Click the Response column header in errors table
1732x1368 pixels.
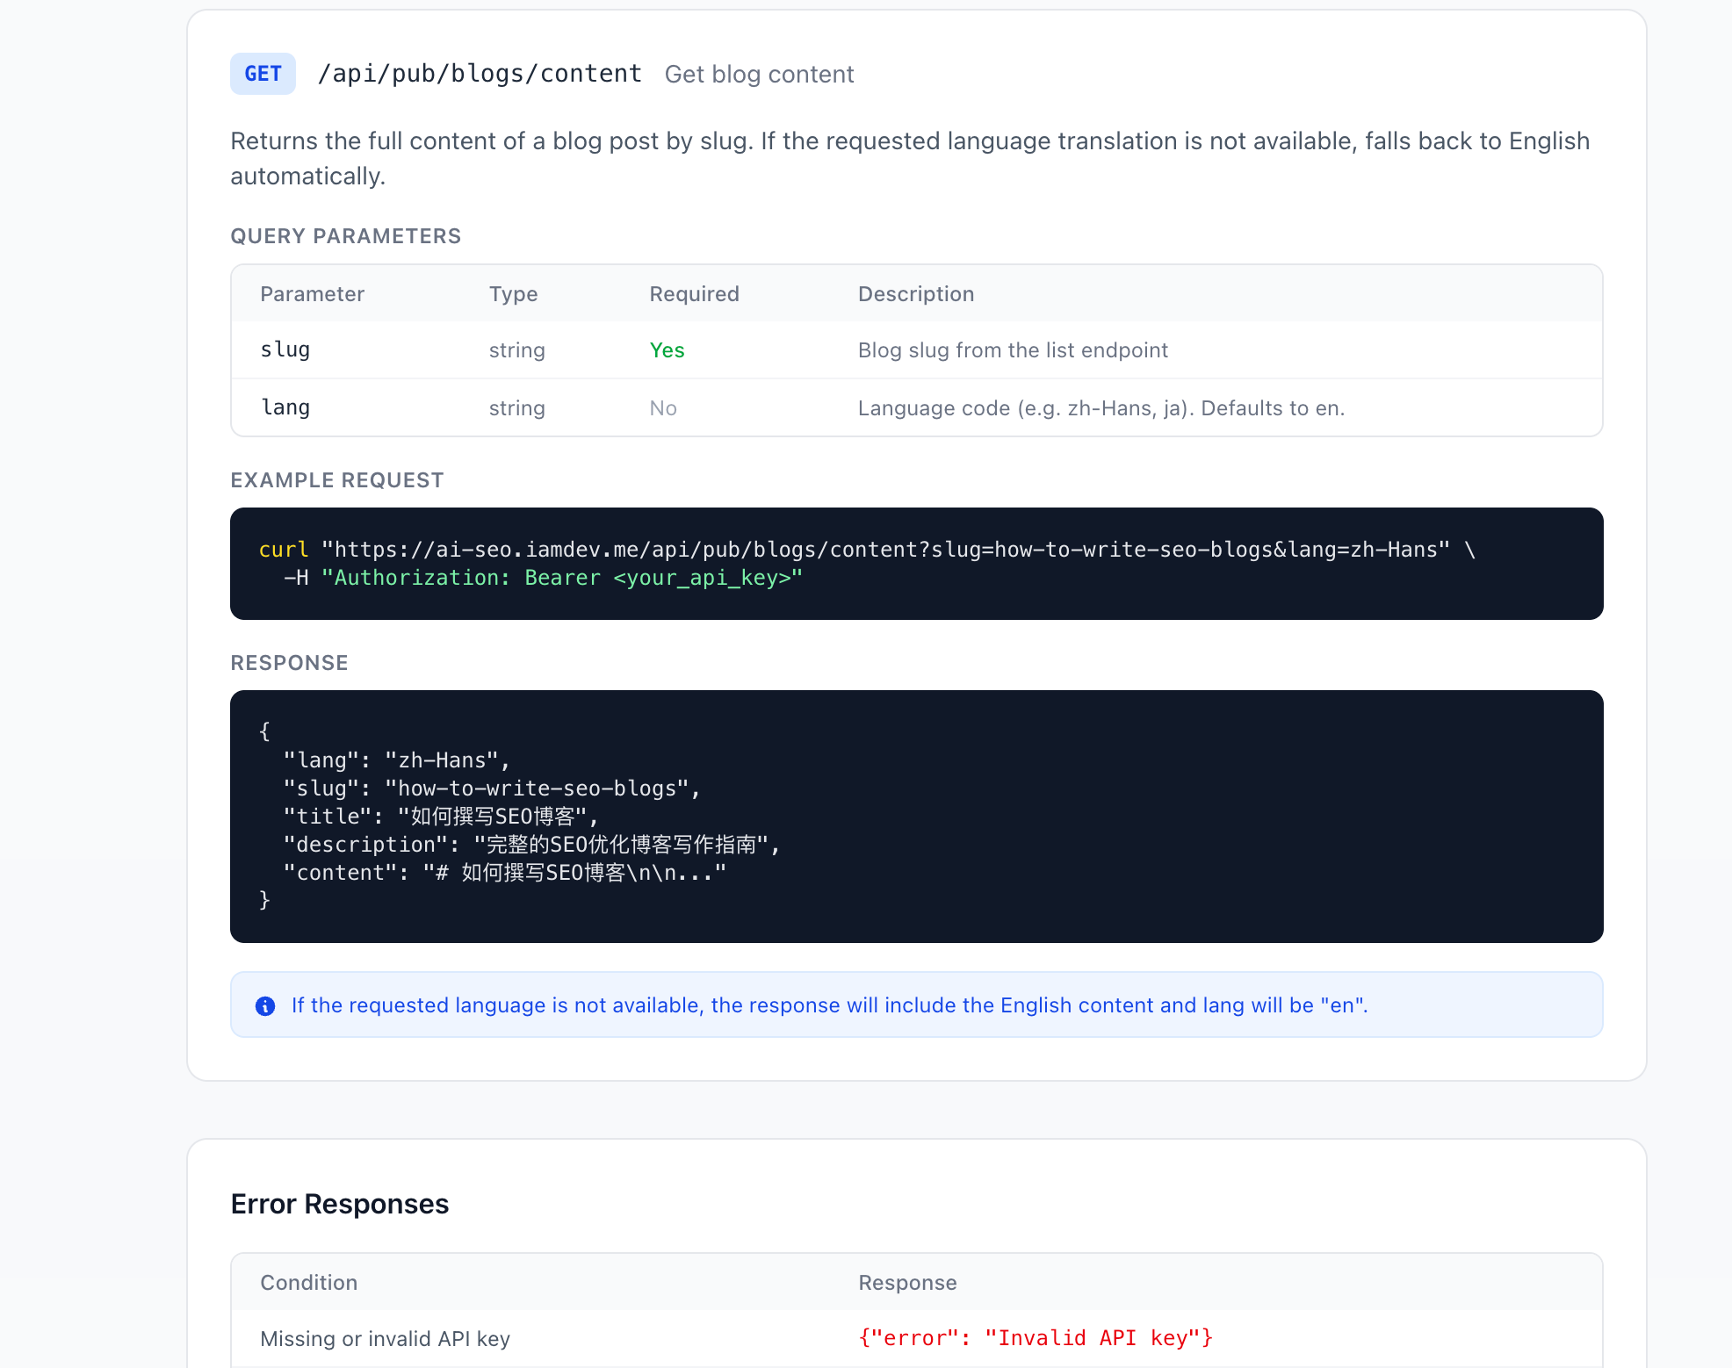click(907, 1283)
